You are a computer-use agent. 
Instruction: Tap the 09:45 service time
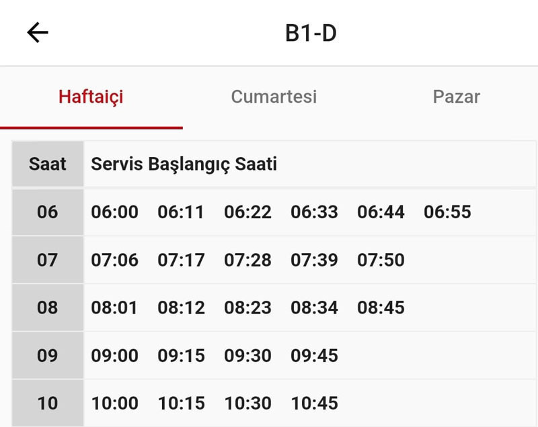[x=314, y=355]
